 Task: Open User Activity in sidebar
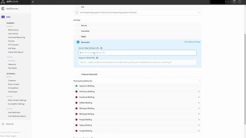coord(13,34)
